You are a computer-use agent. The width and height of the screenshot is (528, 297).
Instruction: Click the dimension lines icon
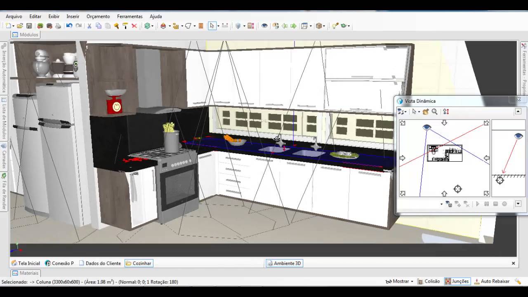(x=225, y=26)
